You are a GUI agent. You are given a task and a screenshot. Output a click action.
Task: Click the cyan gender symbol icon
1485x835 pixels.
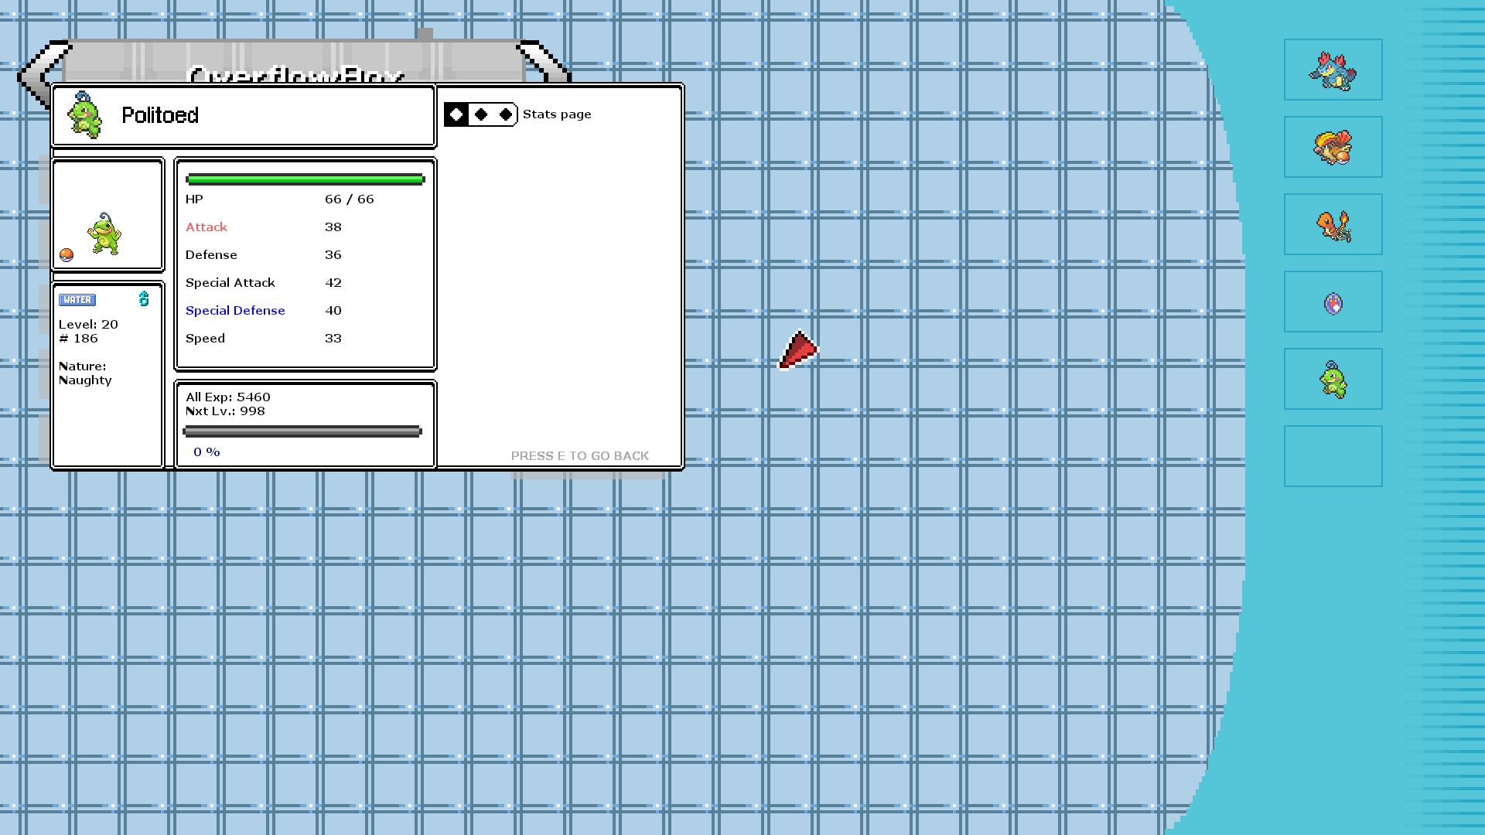pos(144,299)
